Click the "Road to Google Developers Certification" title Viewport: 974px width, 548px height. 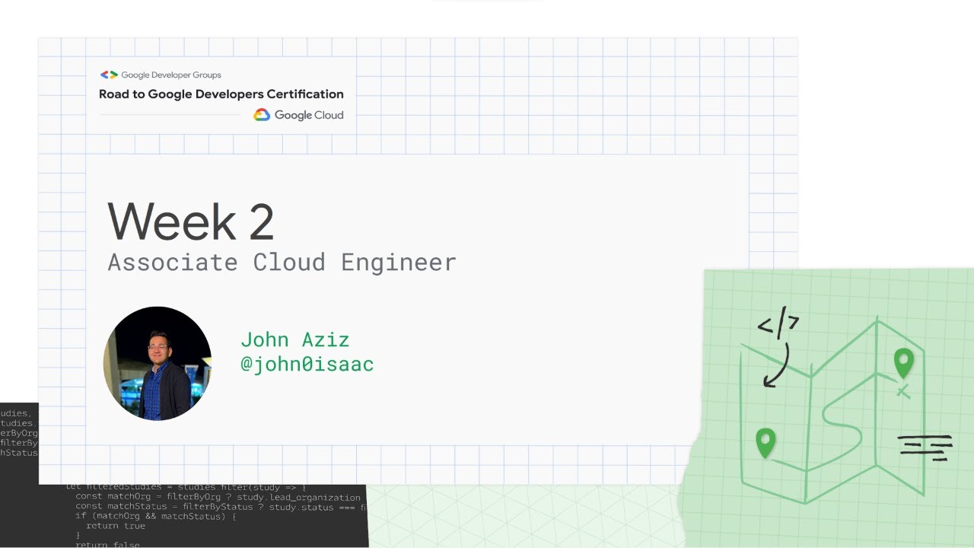[x=221, y=94]
